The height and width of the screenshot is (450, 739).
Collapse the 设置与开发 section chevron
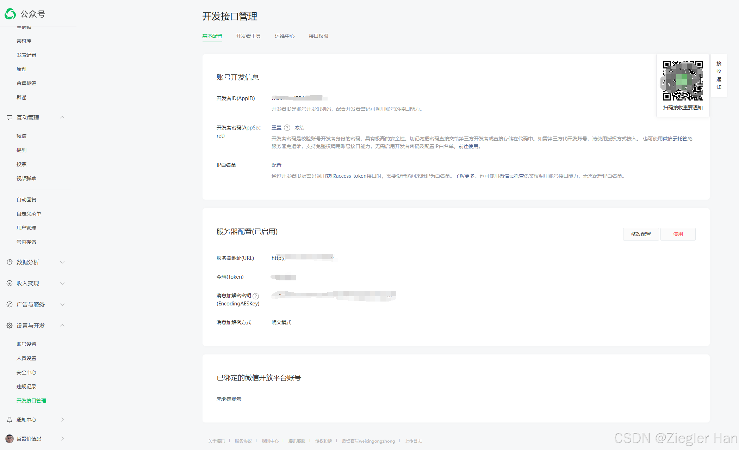[62, 326]
